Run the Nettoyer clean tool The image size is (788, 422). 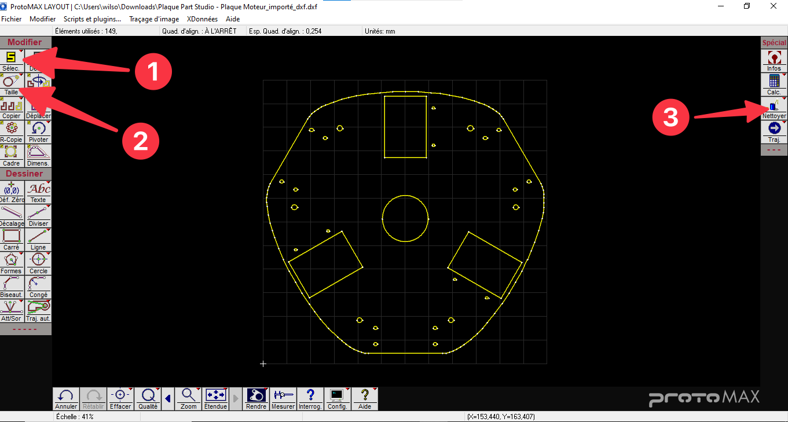click(x=774, y=108)
